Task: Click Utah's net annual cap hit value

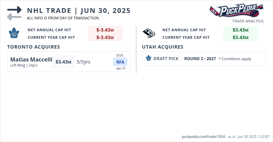Action: pos(240,30)
